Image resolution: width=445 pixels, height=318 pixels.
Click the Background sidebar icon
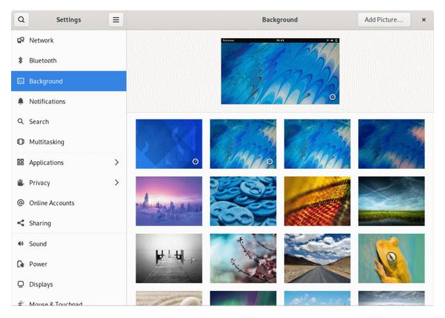[x=20, y=81]
